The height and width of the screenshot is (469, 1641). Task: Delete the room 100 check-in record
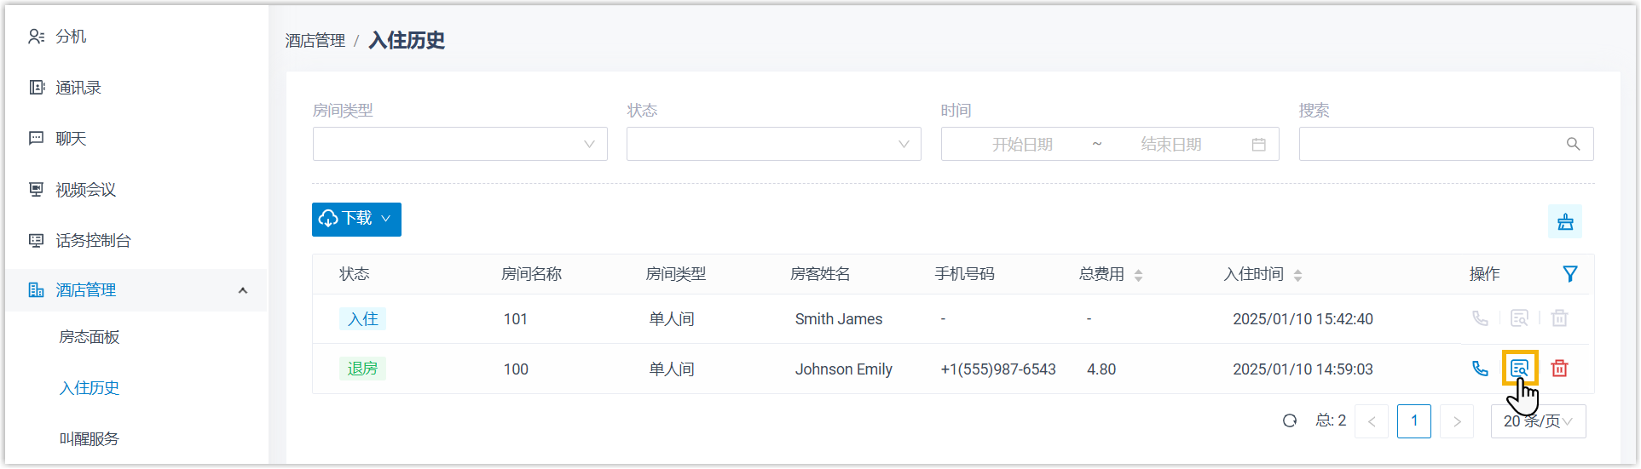click(1559, 369)
